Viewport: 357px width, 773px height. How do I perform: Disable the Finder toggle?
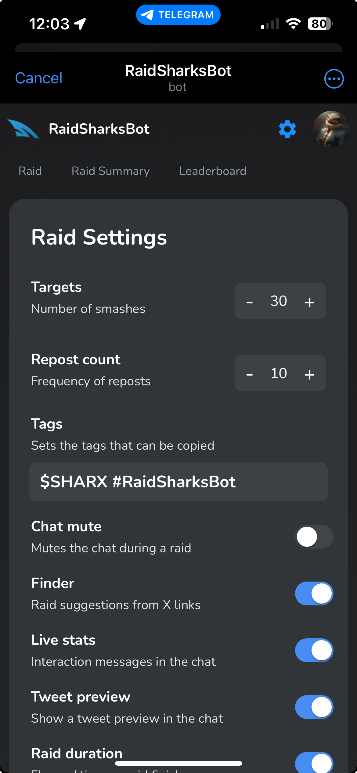(314, 593)
